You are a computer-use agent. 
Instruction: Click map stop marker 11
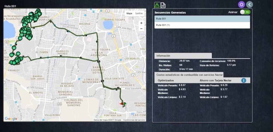pyautogui.click(x=11, y=55)
